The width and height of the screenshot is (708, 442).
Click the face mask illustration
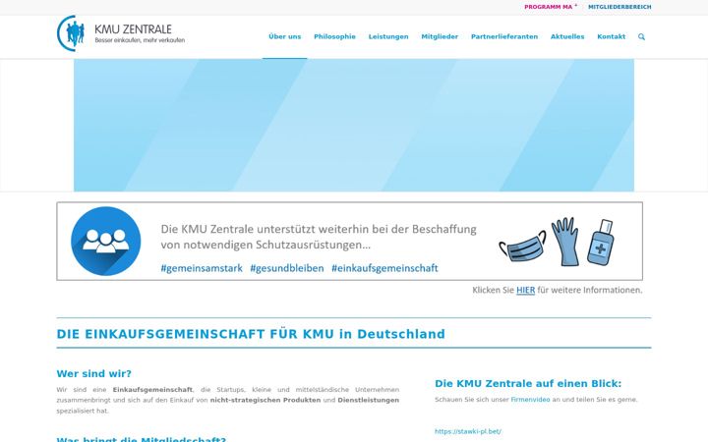(x=522, y=247)
